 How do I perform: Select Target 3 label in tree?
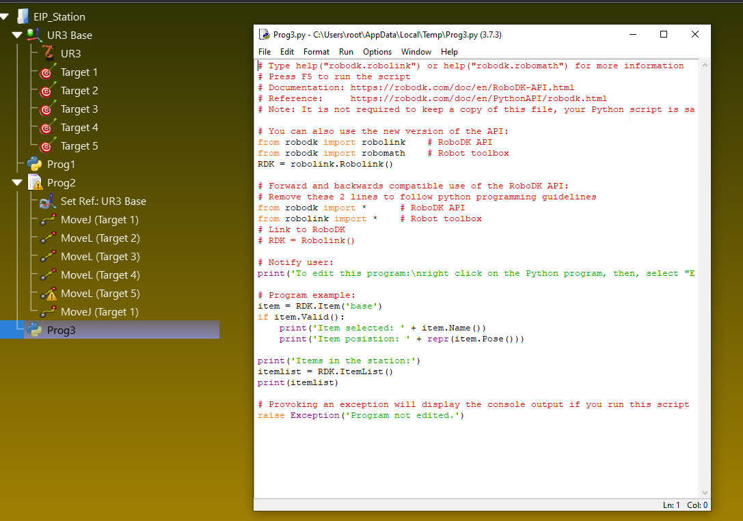tap(79, 109)
